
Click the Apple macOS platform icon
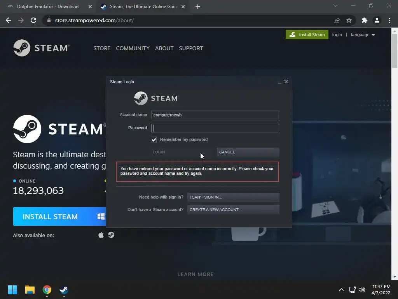click(x=101, y=235)
